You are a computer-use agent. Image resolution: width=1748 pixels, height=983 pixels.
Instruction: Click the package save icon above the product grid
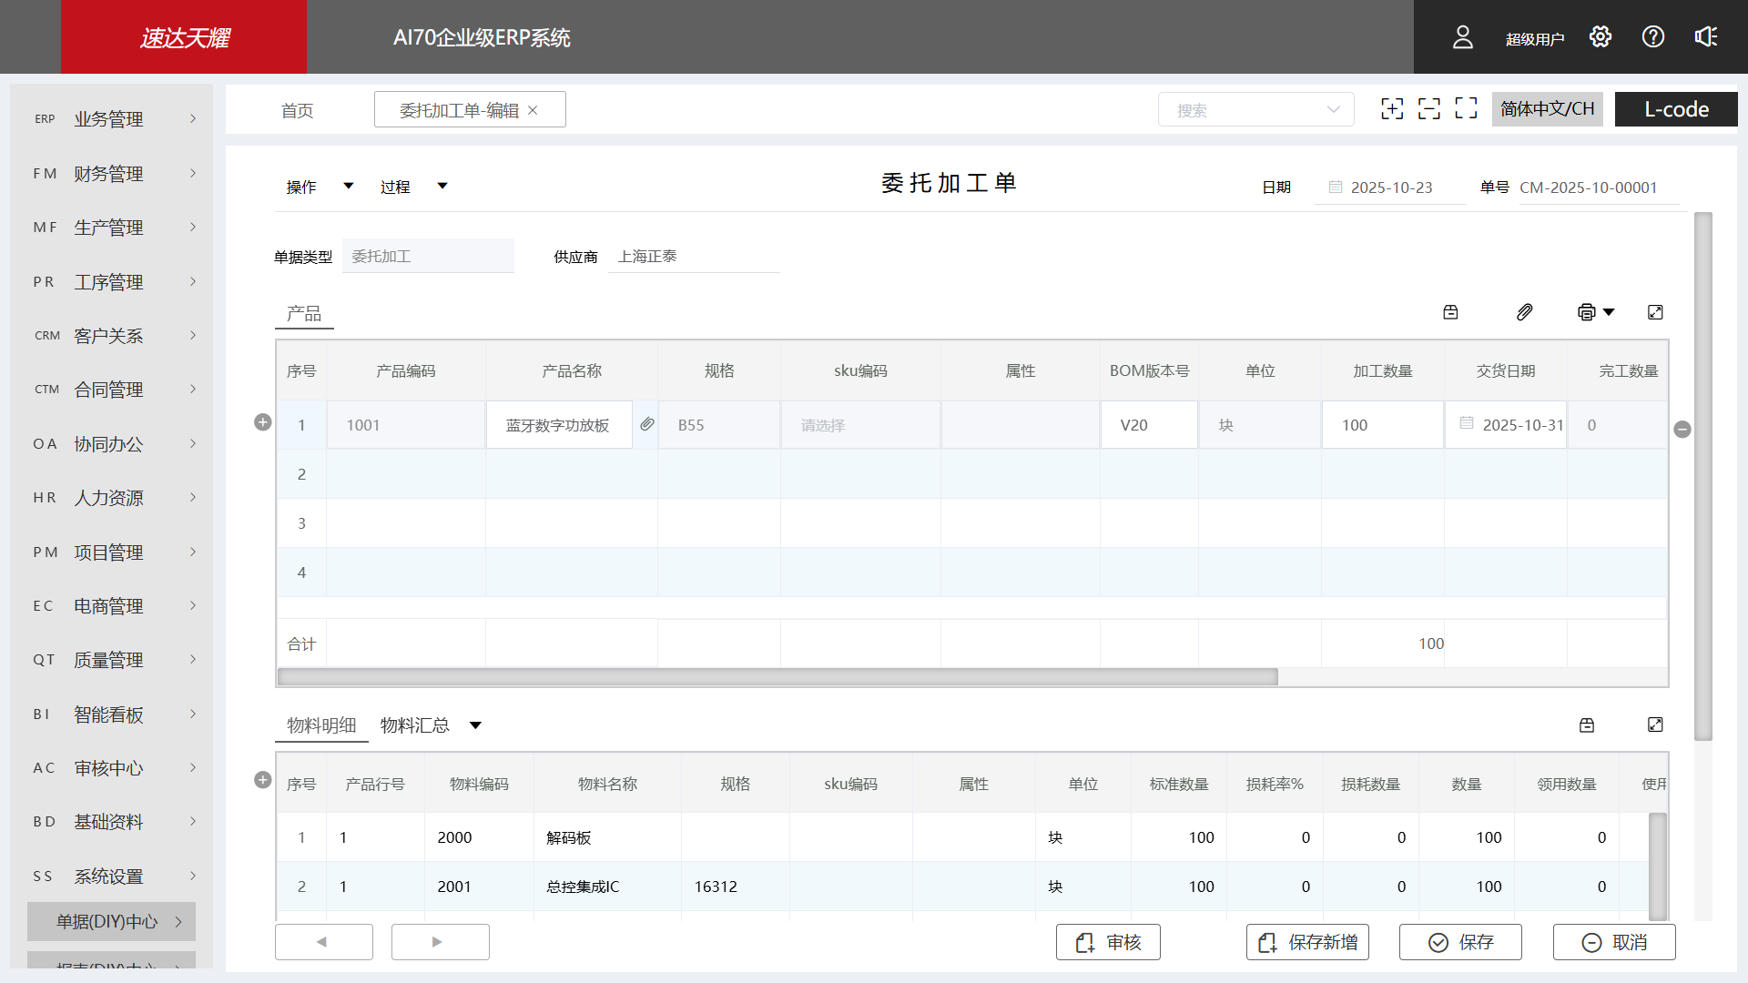(1450, 311)
